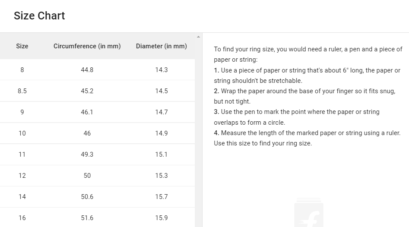
Task: Click the size 9 row
Action: (97, 112)
